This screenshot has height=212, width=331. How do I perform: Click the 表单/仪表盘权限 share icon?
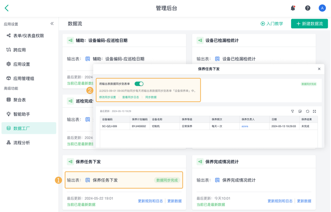pyautogui.click(x=8, y=36)
